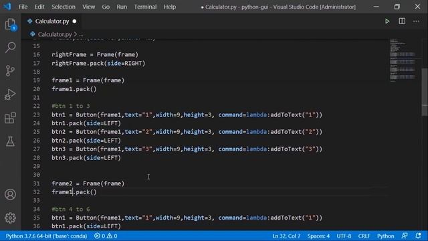
Task: Click the VS Code logo icon
Action: pos(7,7)
